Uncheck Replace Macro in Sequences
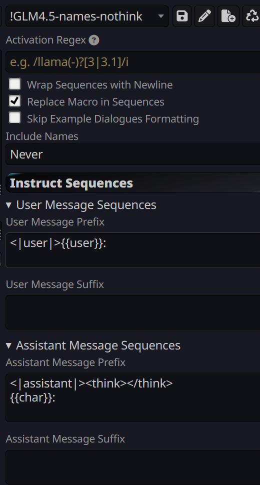Screen dimensions: 260x485 point(15,101)
